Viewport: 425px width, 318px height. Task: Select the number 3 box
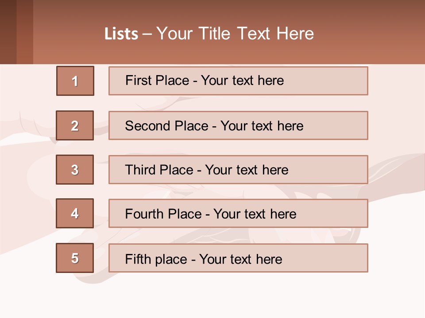coord(75,170)
